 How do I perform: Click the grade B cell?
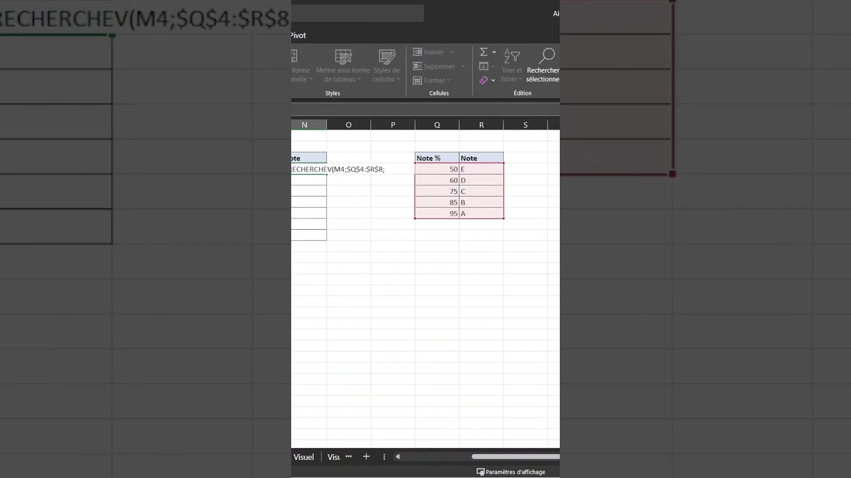[481, 202]
